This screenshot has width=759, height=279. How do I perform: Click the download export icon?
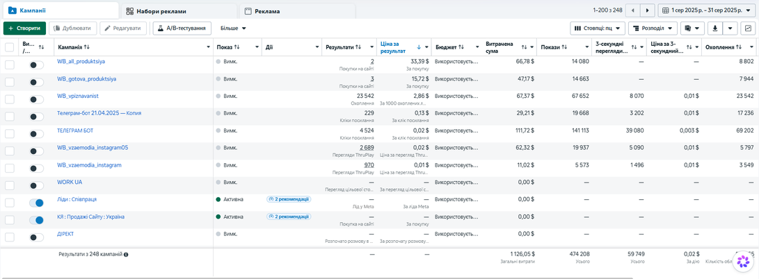(715, 28)
